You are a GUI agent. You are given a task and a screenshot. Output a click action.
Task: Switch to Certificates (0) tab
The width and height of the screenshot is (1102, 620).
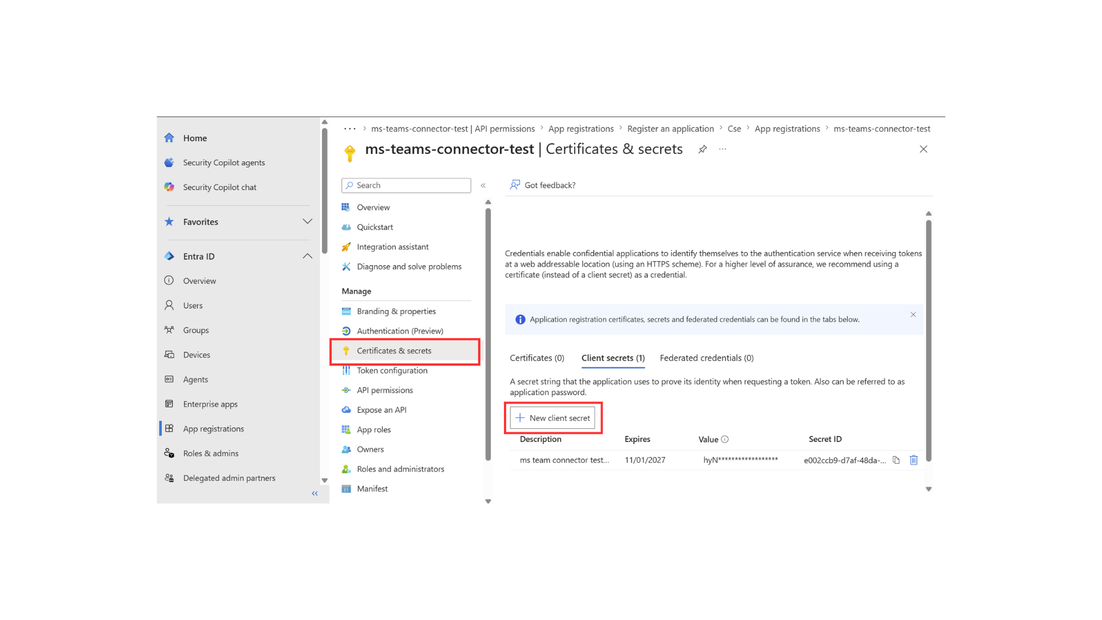click(537, 358)
